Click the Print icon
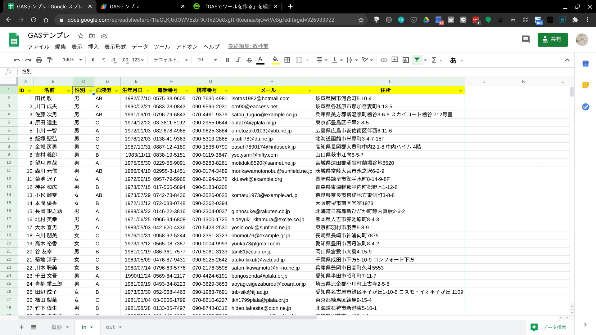Image resolution: width=596 pixels, height=335 pixels. tap(39, 60)
